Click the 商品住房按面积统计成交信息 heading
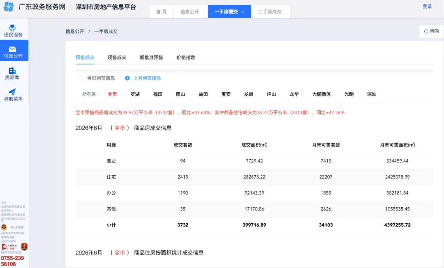 pos(169,253)
